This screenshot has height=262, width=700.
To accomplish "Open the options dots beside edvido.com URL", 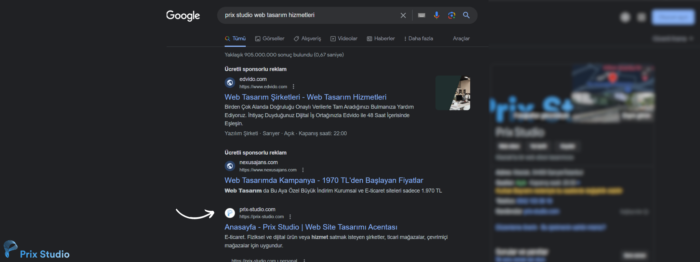I will tap(293, 87).
